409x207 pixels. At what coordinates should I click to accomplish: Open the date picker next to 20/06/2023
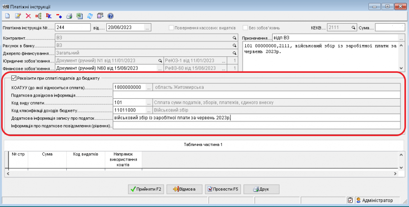point(147,28)
